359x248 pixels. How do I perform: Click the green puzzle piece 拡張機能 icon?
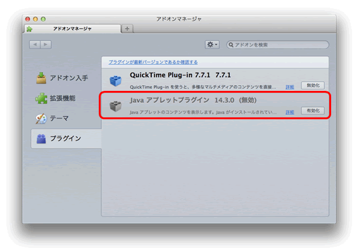tap(41, 98)
